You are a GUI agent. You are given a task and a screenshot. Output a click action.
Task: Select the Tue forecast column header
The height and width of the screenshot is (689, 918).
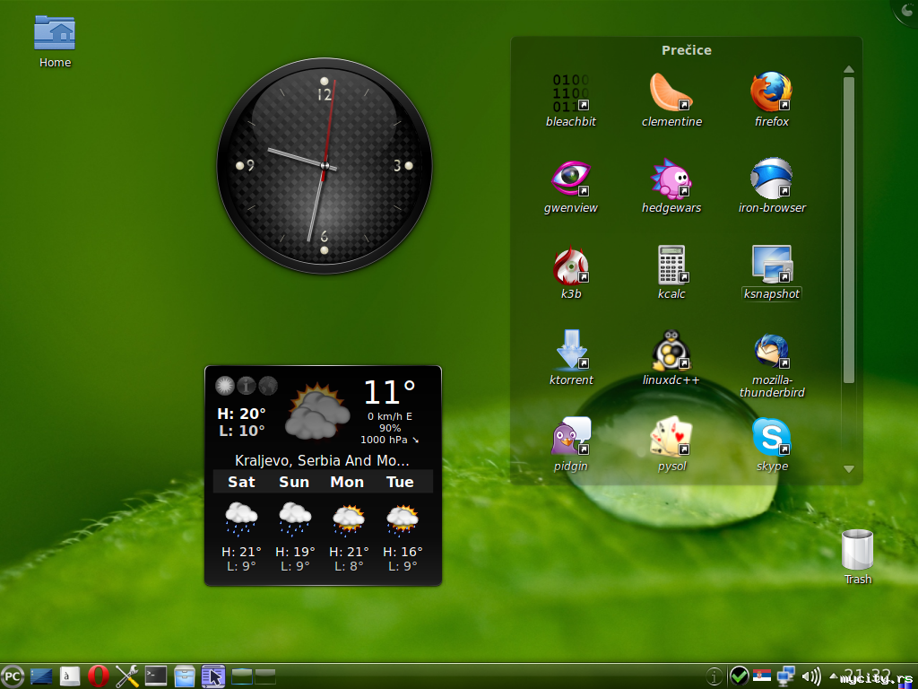coord(400,482)
